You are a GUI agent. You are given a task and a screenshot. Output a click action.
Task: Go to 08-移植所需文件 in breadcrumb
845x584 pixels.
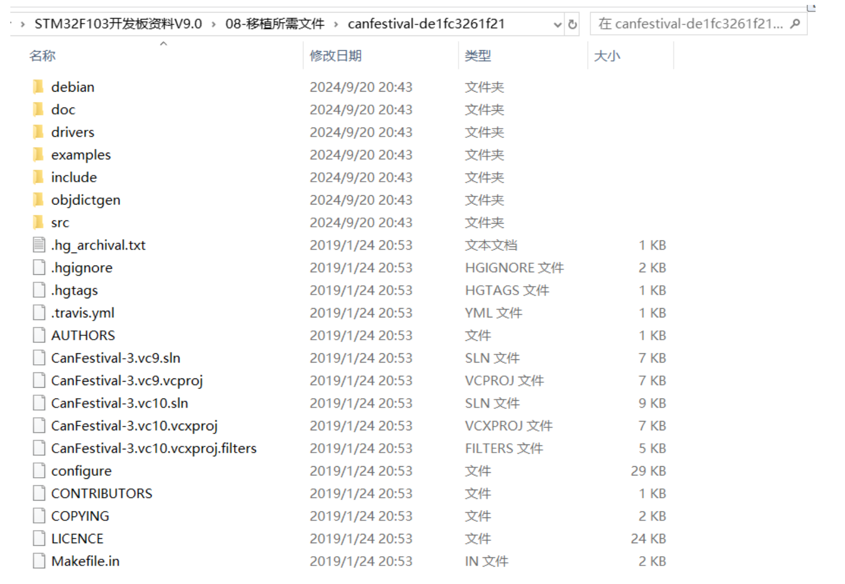pyautogui.click(x=275, y=24)
